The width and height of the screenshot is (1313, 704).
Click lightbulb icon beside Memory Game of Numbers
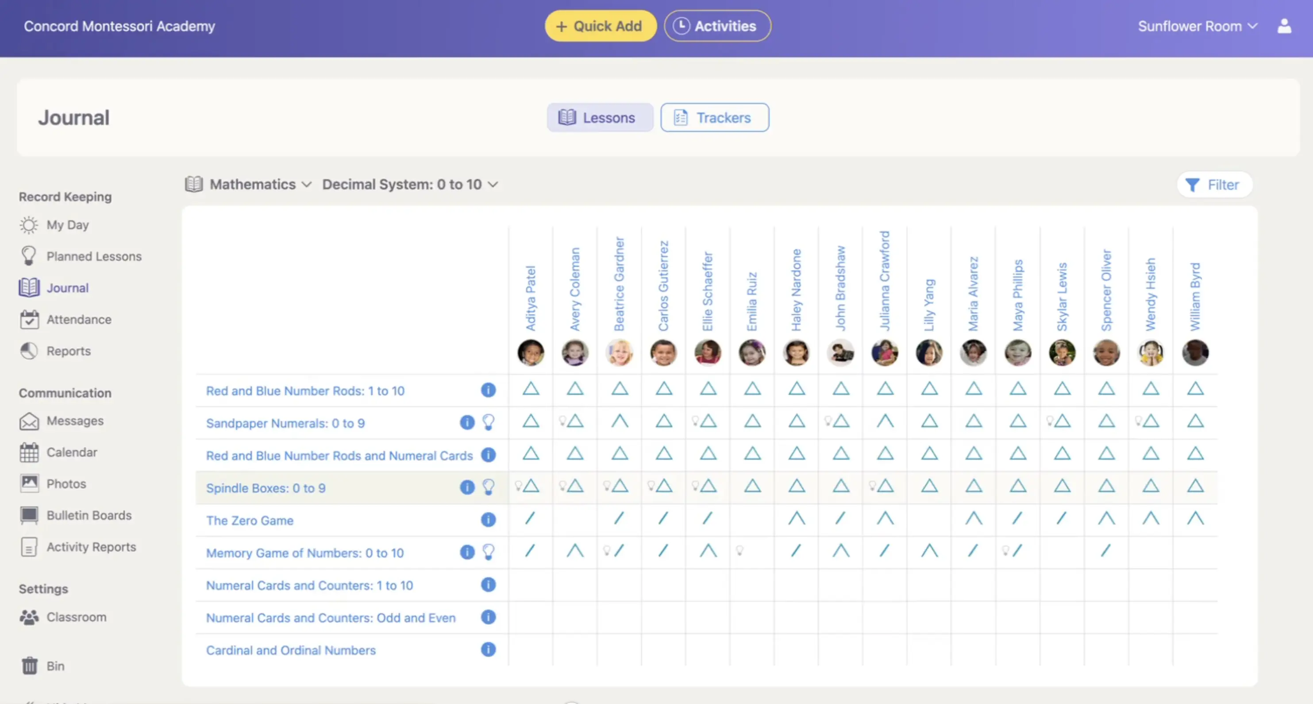[488, 552]
